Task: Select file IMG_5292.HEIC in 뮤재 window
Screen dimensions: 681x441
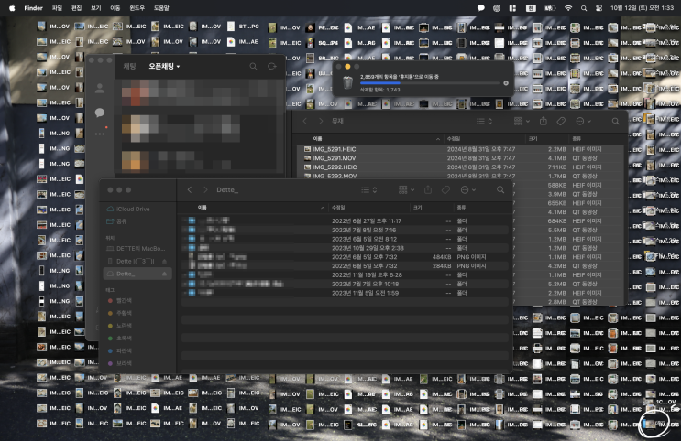Action: pos(461,167)
